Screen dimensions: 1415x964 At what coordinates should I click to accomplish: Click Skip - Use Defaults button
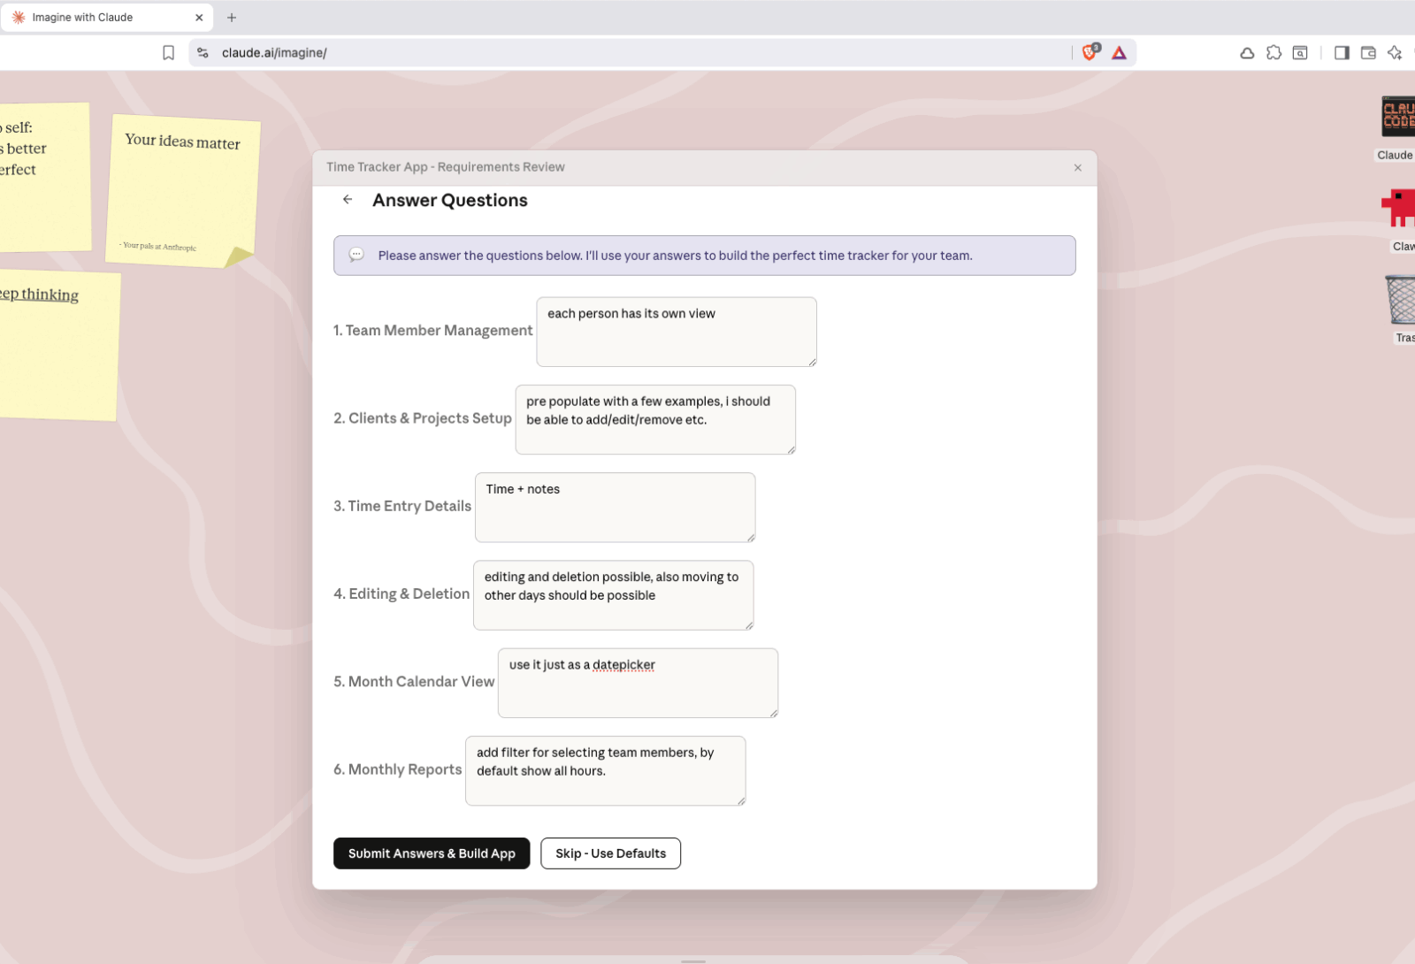click(x=610, y=853)
